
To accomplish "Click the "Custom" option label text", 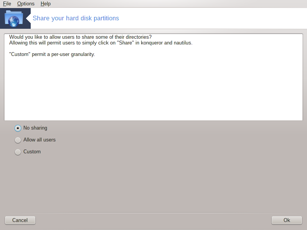I will (32, 151).
